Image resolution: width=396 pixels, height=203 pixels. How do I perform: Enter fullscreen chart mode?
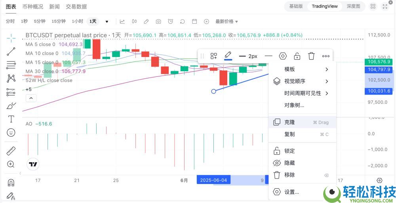385,7
